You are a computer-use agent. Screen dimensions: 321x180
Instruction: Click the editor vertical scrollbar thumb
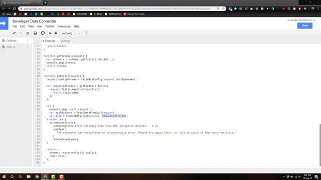(x=320, y=144)
